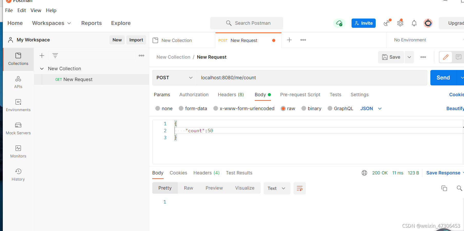Switch to the response Cookies tab
464x231 pixels.
coord(178,173)
